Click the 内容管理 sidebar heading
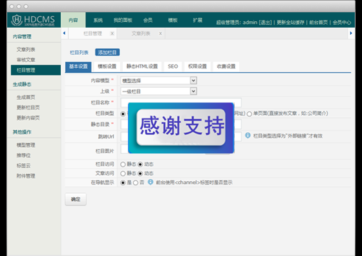 [22, 36]
